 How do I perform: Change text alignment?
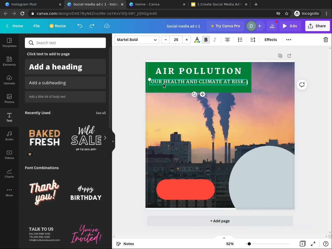coord(227,40)
